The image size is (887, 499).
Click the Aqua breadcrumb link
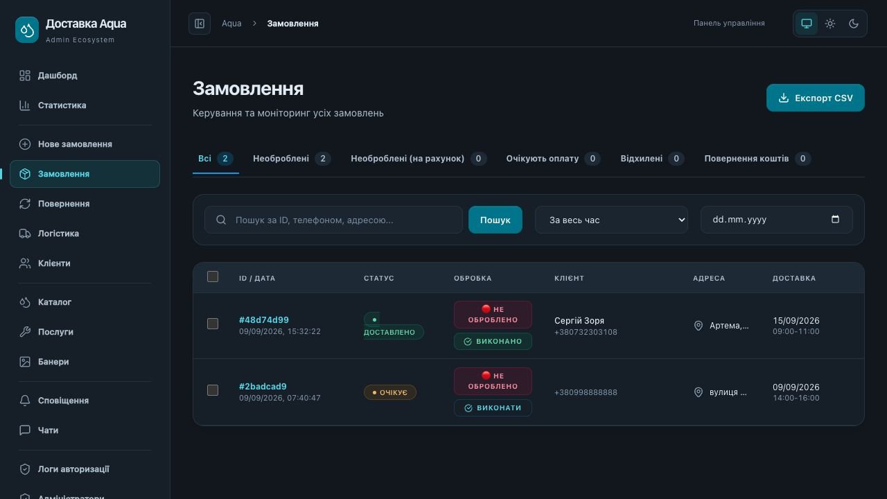tap(231, 24)
